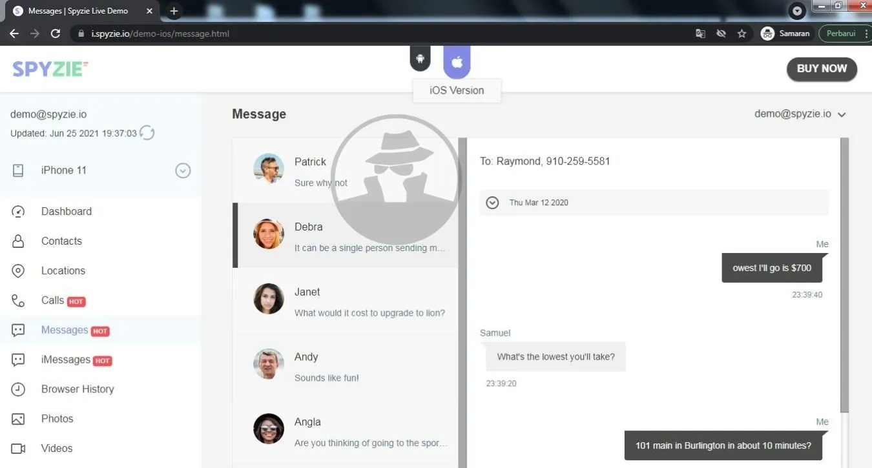Screen dimensions: 872x468
Task: Open Dashboard in the sidebar
Action: (x=67, y=212)
